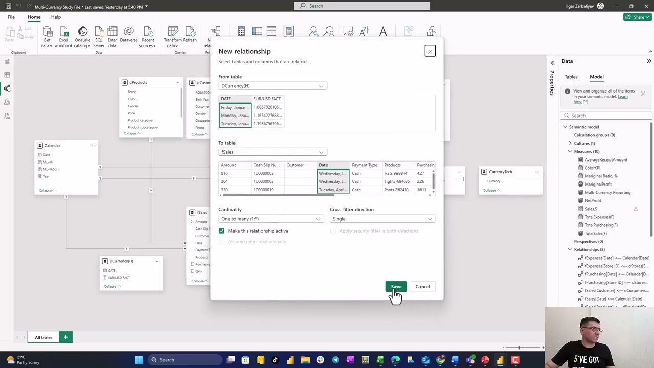Collapse the Relationships (8) node

coord(570,249)
